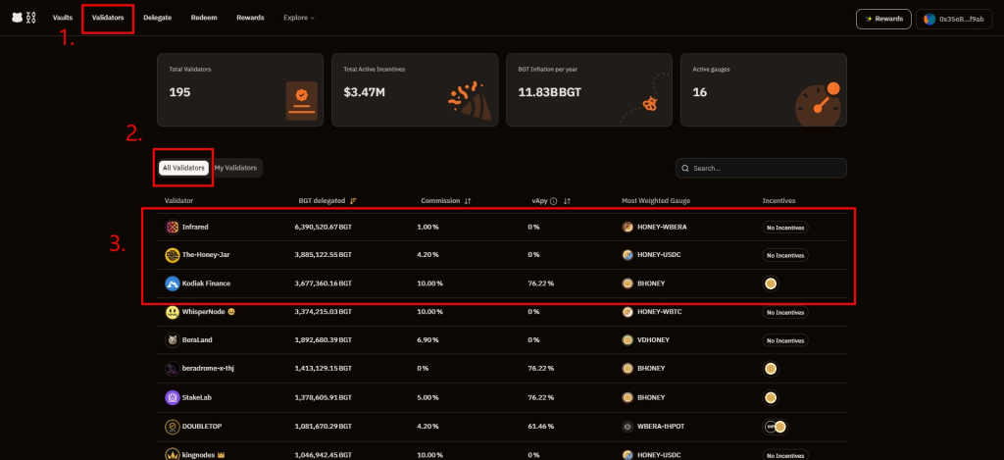
Task: Click the Infrared validator icon
Action: coord(173,227)
